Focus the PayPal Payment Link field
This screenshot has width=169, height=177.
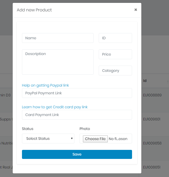77,93
